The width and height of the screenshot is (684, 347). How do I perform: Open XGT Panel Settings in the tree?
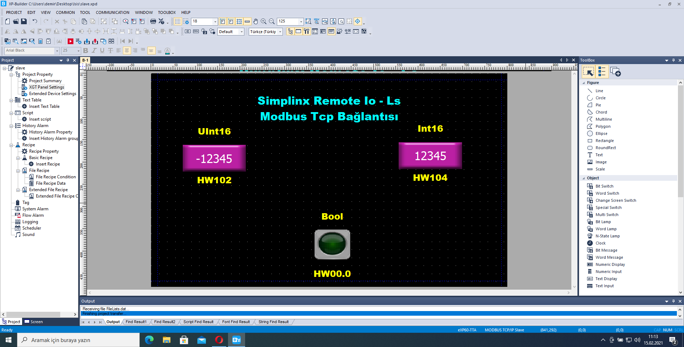[46, 87]
